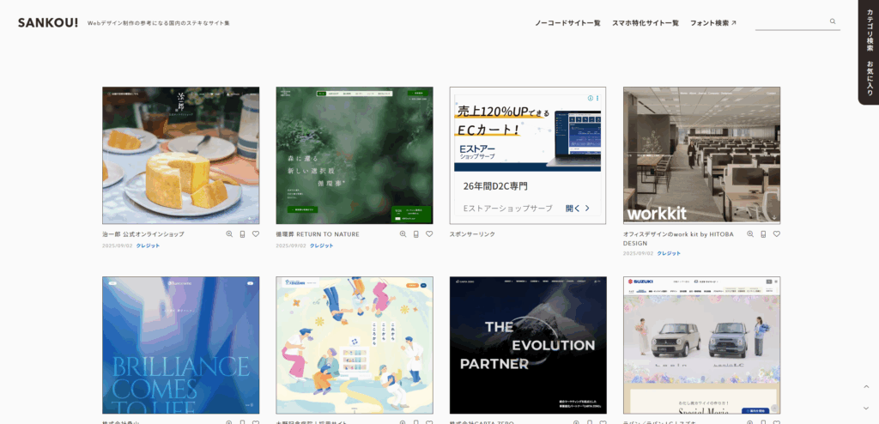Click 開く button on Eストアーショップサーブ ad

click(x=578, y=208)
